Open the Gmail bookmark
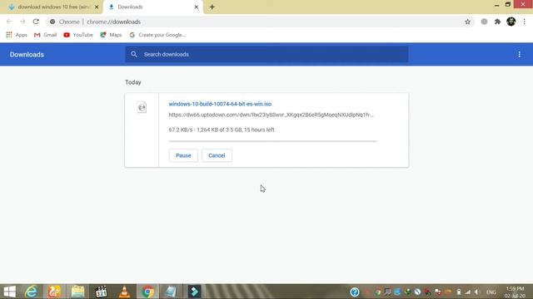The width and height of the screenshot is (533, 299). click(x=45, y=35)
